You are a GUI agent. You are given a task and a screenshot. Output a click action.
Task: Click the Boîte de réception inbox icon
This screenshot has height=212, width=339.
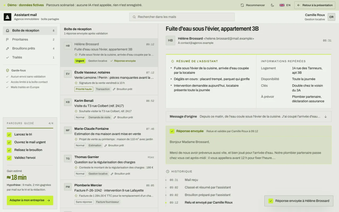(x=7, y=30)
